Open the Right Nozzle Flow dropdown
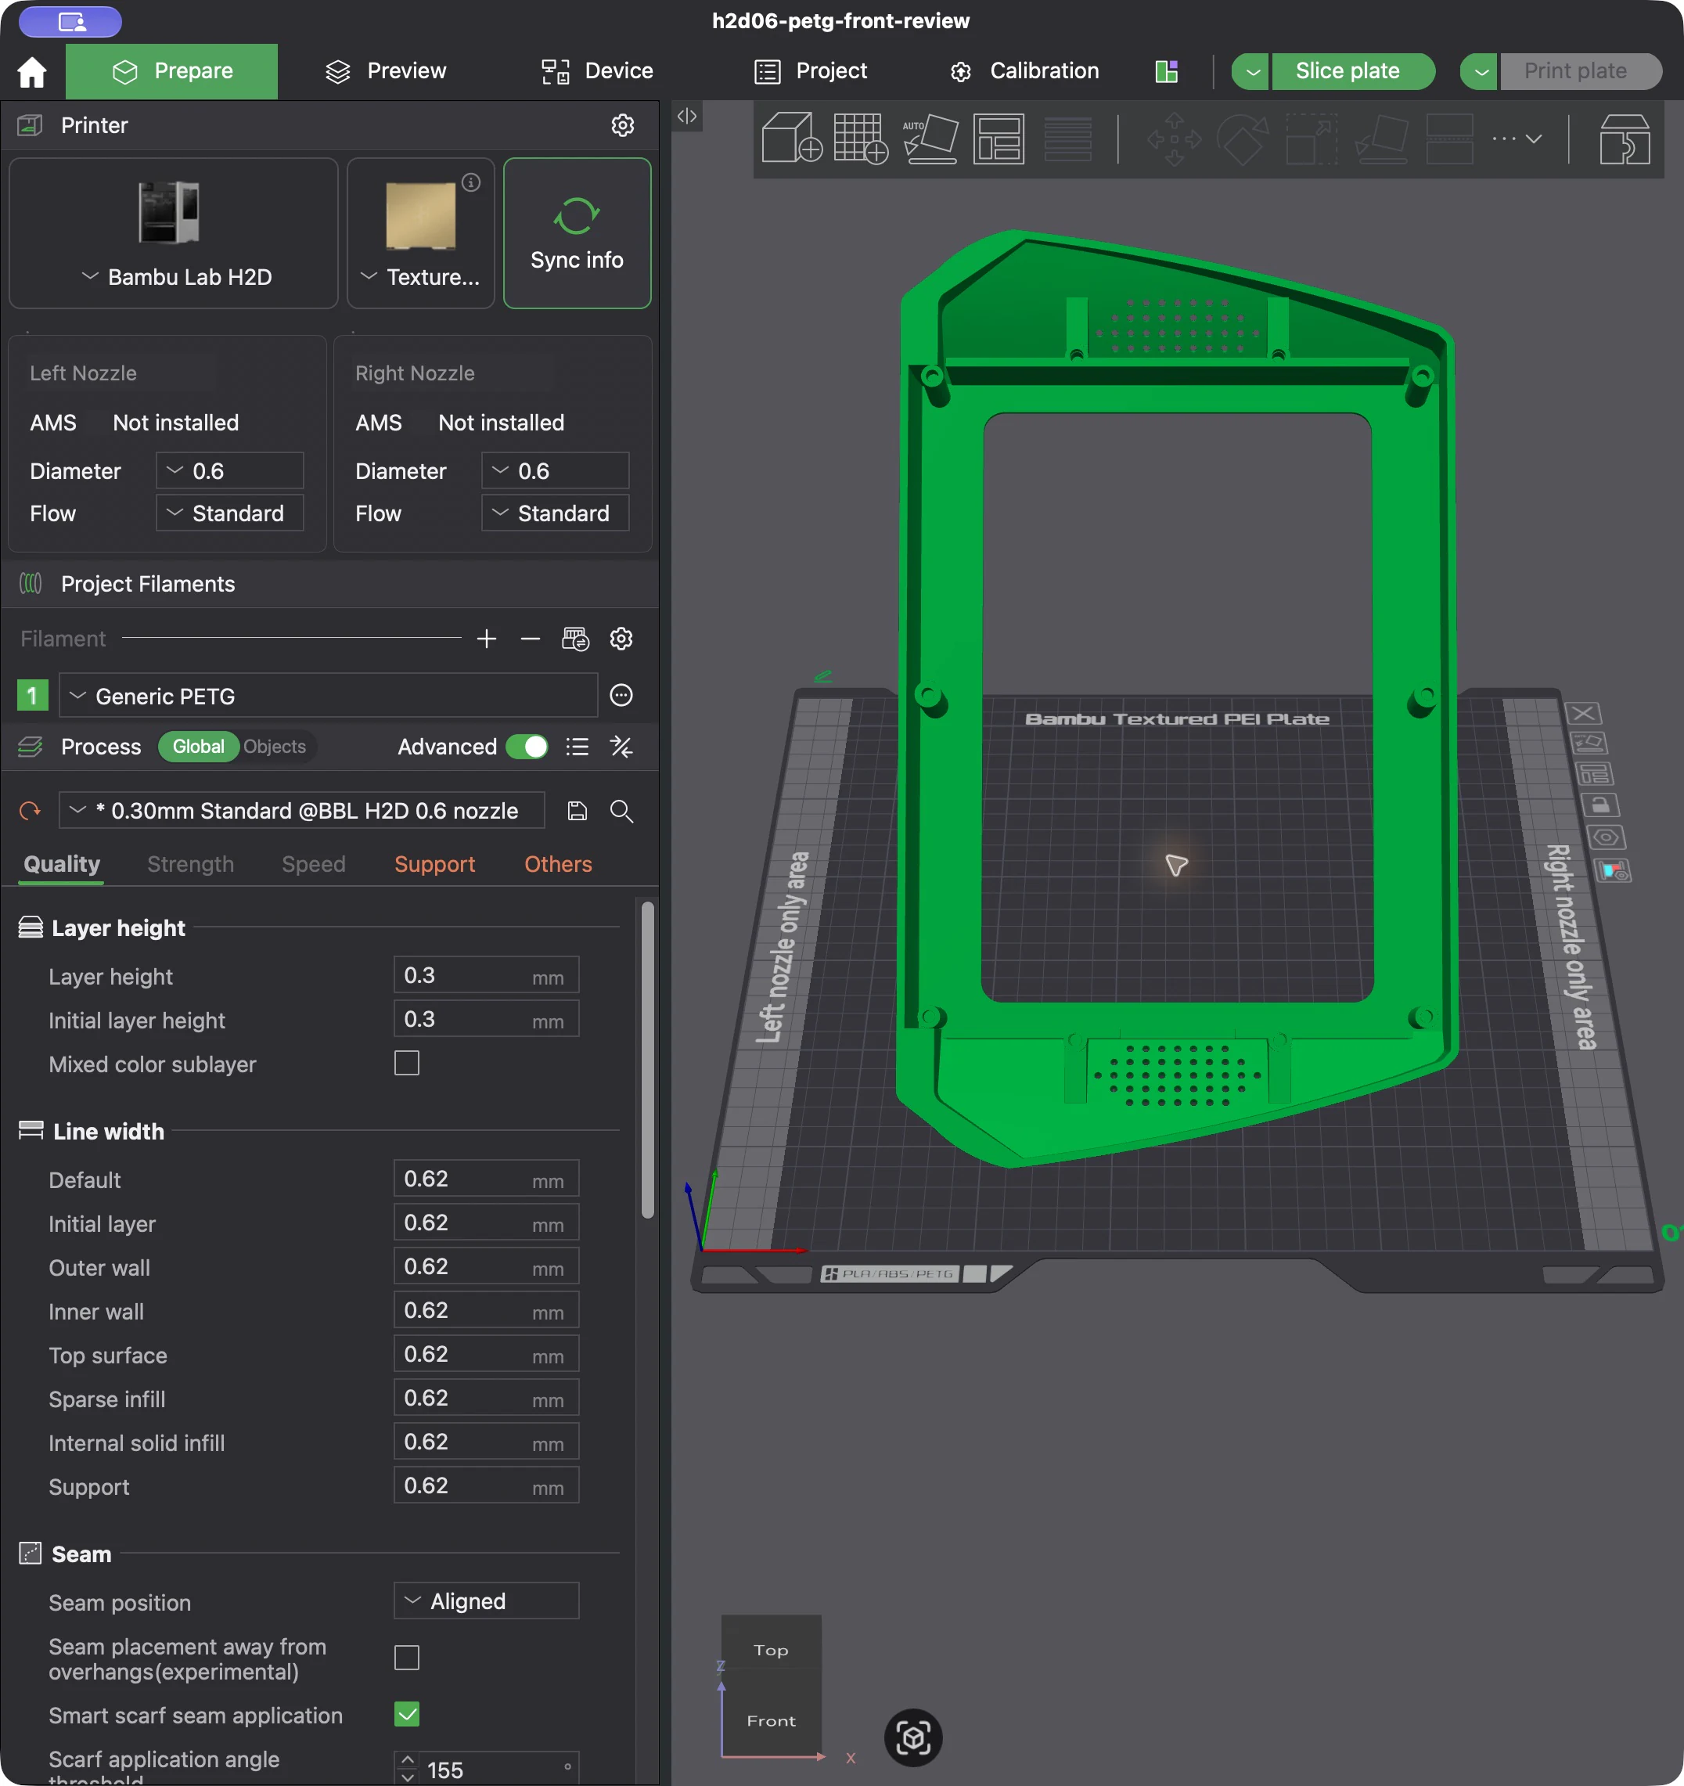The image size is (1684, 1786). [555, 513]
